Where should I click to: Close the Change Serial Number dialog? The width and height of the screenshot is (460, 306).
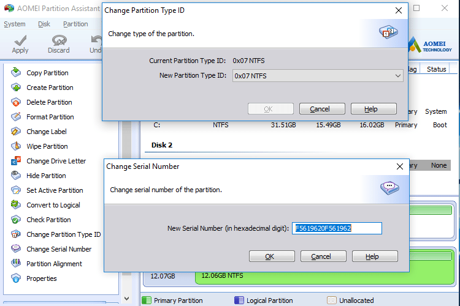point(399,166)
